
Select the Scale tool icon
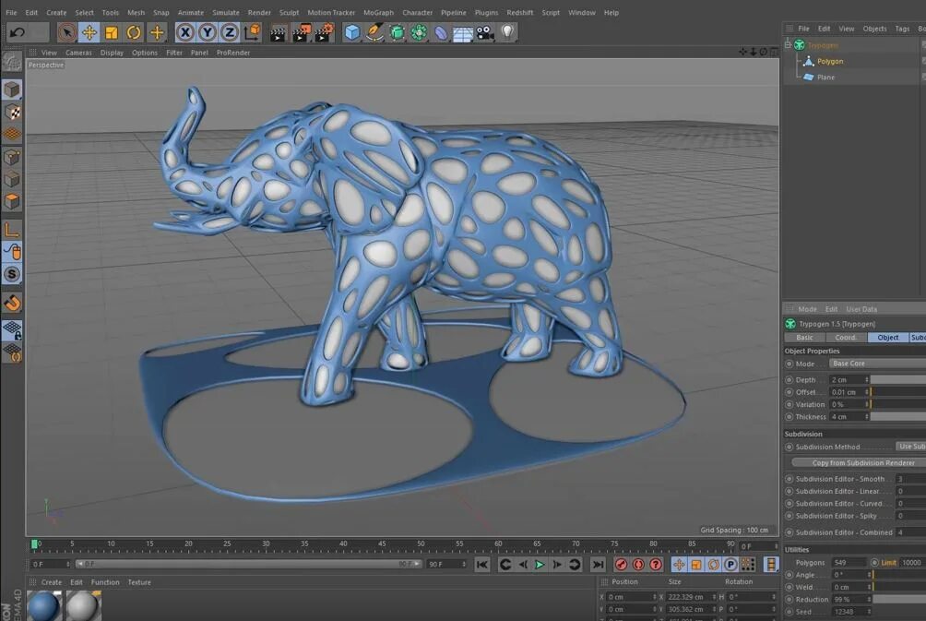click(x=112, y=32)
